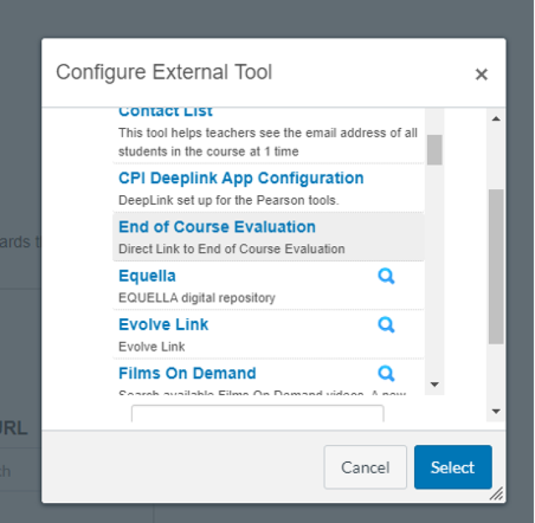Click the search icon beside Evolve Link
This screenshot has height=523, width=535.
pos(386,324)
